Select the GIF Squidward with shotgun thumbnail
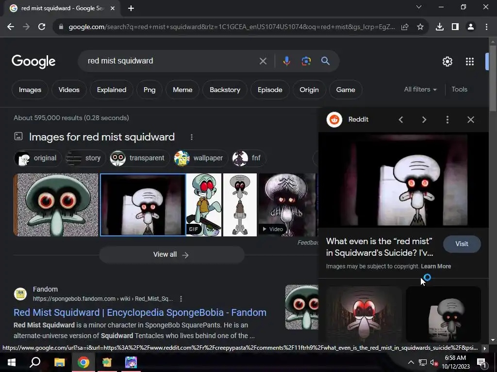Screen dimensions: 497x372 (x=204, y=205)
